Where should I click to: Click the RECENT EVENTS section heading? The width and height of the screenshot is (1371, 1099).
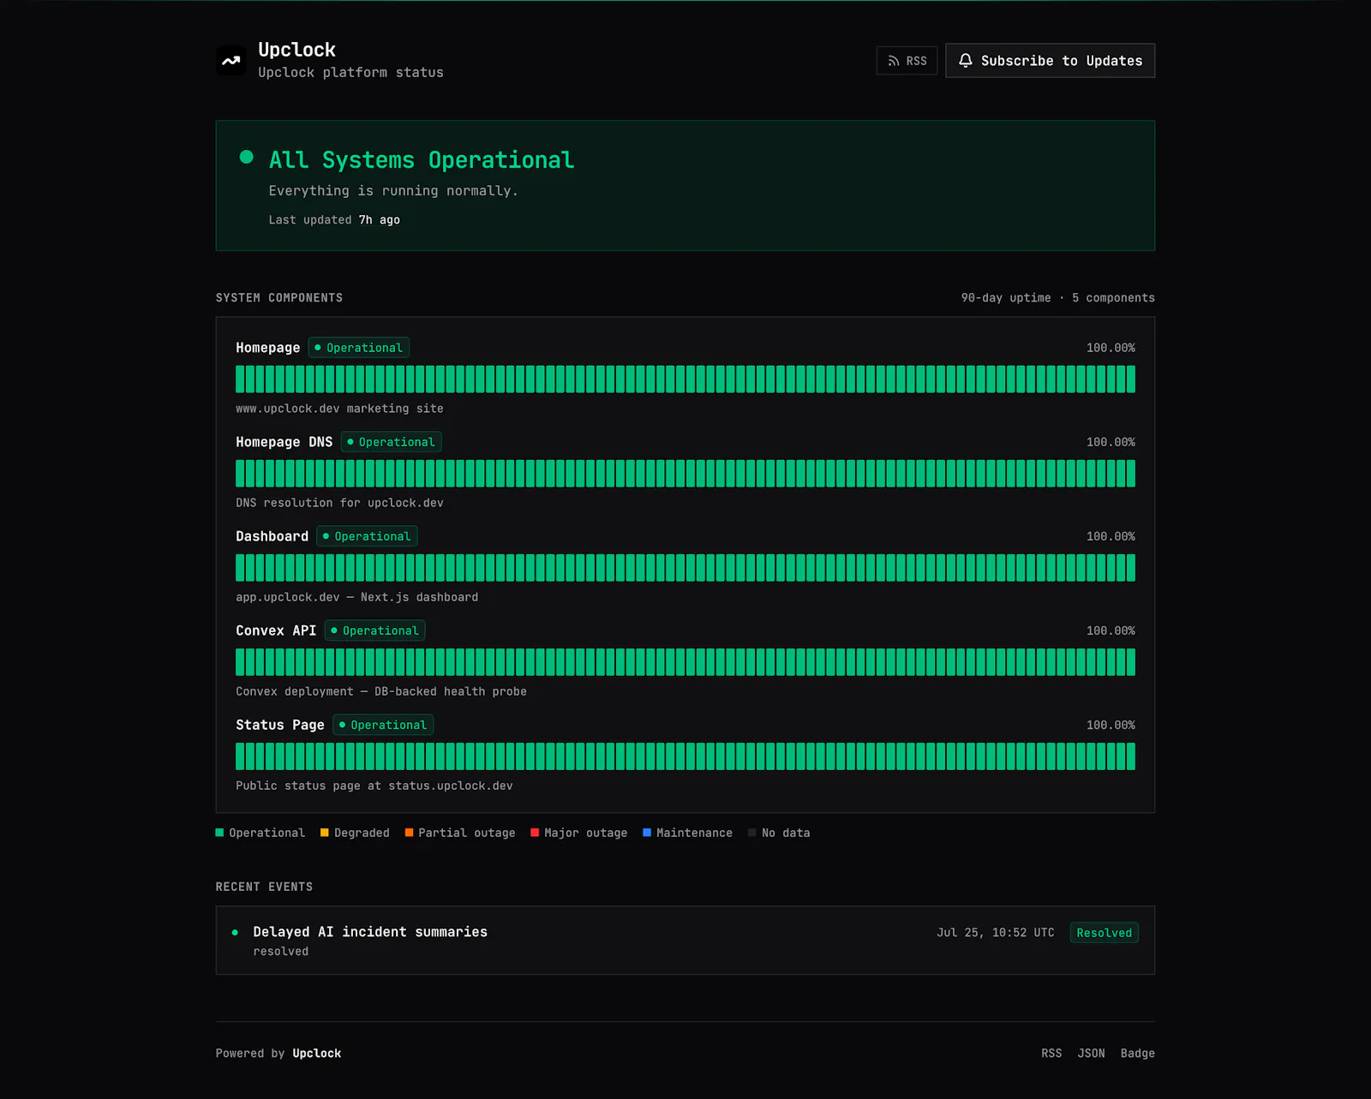(x=264, y=887)
